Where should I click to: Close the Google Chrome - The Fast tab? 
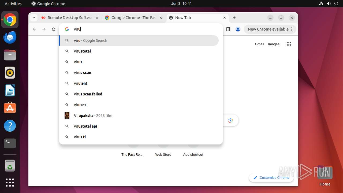pos(161,18)
